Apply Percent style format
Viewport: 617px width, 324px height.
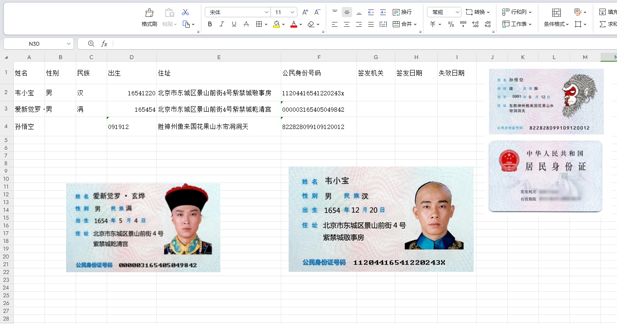point(451,24)
